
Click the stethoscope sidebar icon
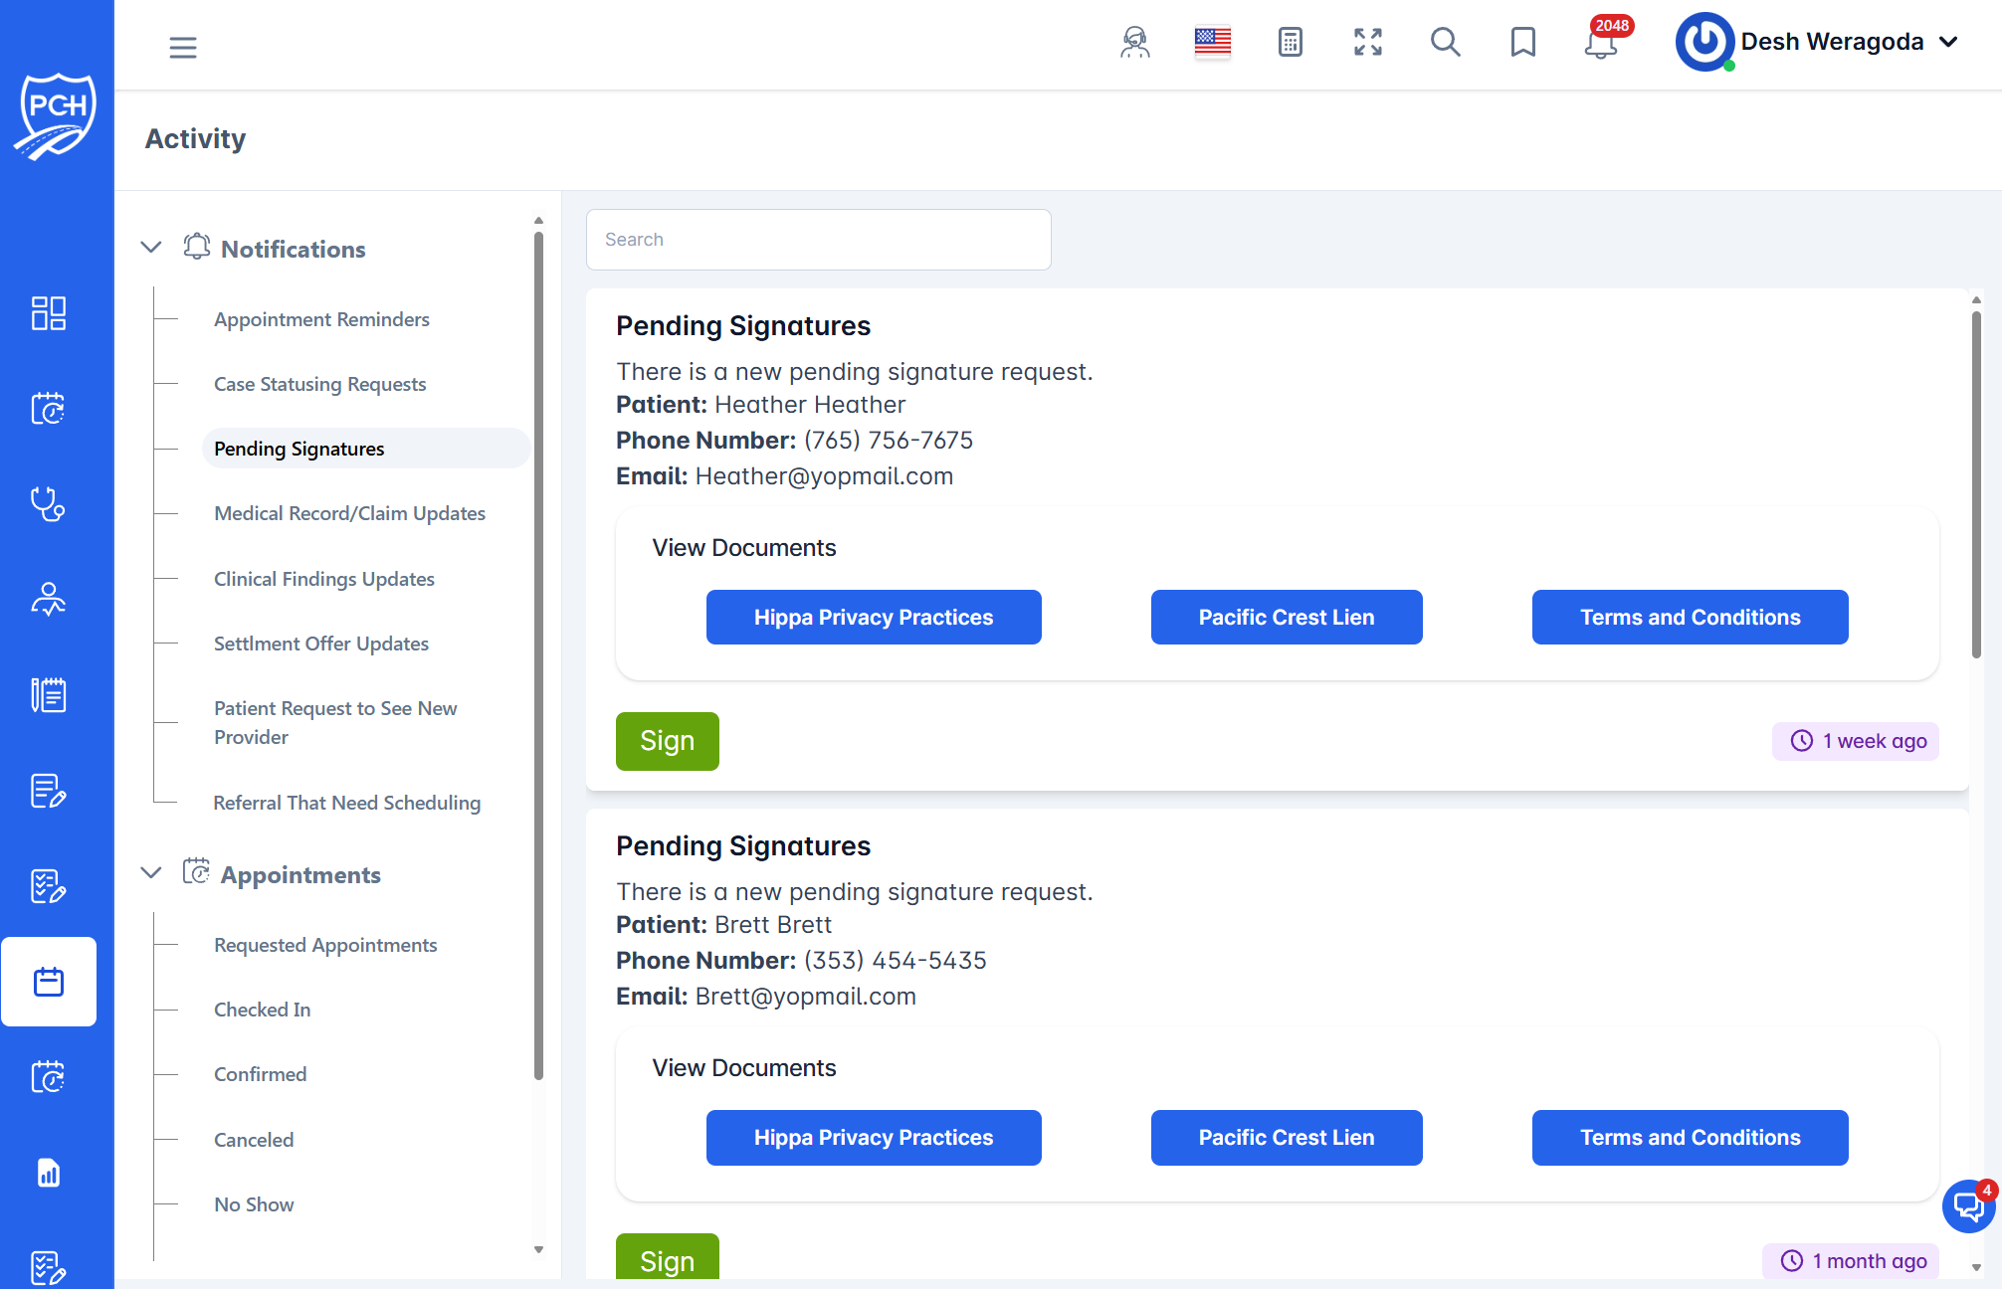[x=48, y=504]
